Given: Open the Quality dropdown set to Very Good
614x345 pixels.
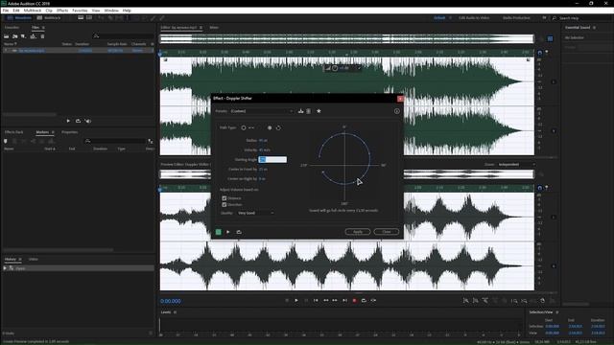Looking at the screenshot, I should point(256,213).
